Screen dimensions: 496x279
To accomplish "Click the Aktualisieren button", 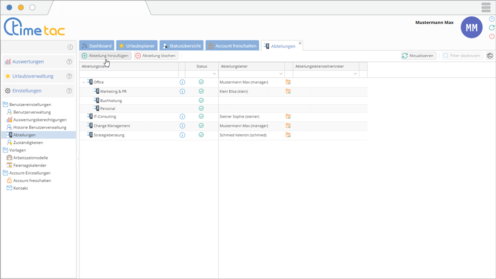I will click(418, 56).
